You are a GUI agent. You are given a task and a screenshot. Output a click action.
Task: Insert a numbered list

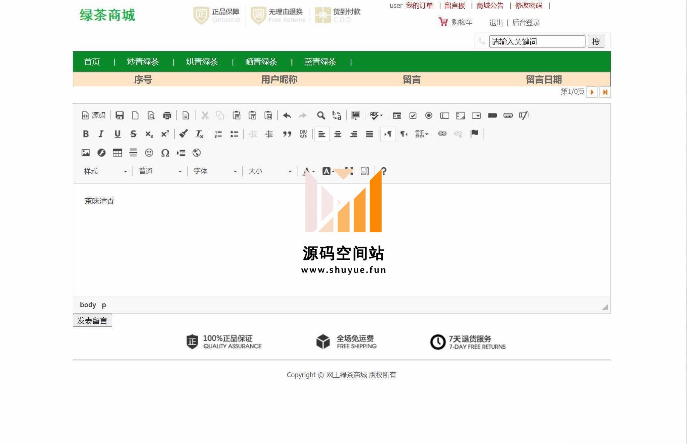pos(218,134)
